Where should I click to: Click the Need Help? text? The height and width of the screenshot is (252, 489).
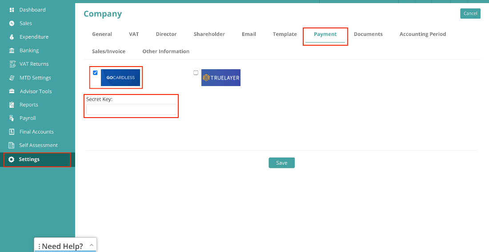point(62,246)
